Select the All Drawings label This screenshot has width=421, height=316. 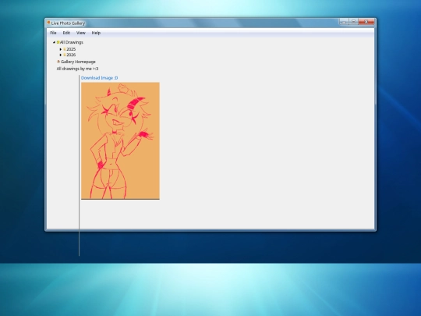tap(72, 42)
